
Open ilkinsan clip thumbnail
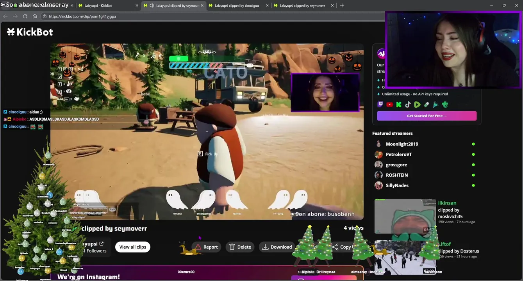pyautogui.click(x=405, y=216)
